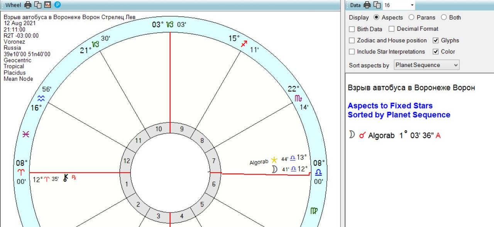
Task: Click the Moon position 12° Libra 41'
Action: click(294, 169)
